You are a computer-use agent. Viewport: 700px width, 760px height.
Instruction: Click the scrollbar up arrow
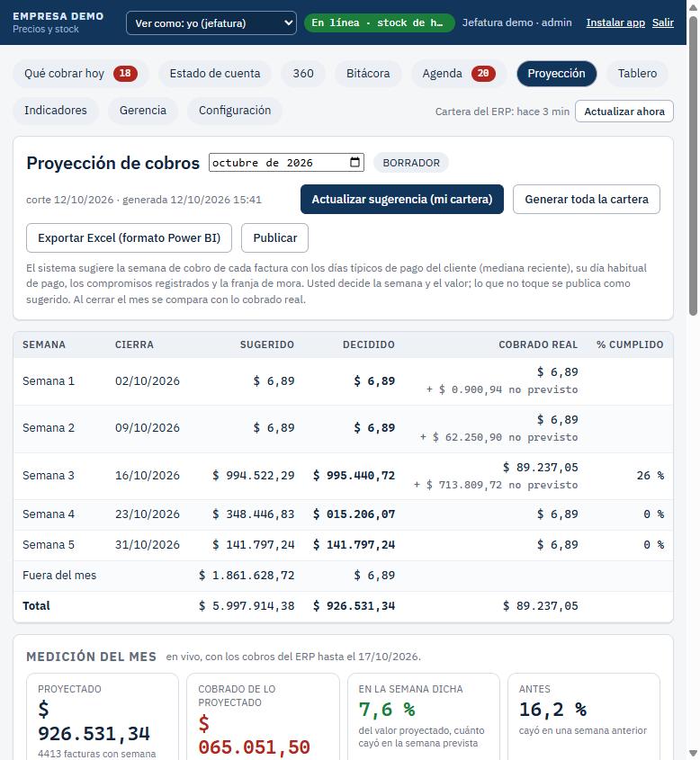pyautogui.click(x=693, y=7)
